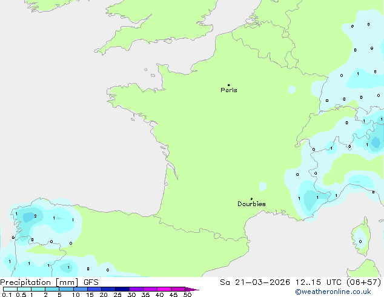Pick the 25–30 mm dark navy legend swatch

(x=122, y=289)
